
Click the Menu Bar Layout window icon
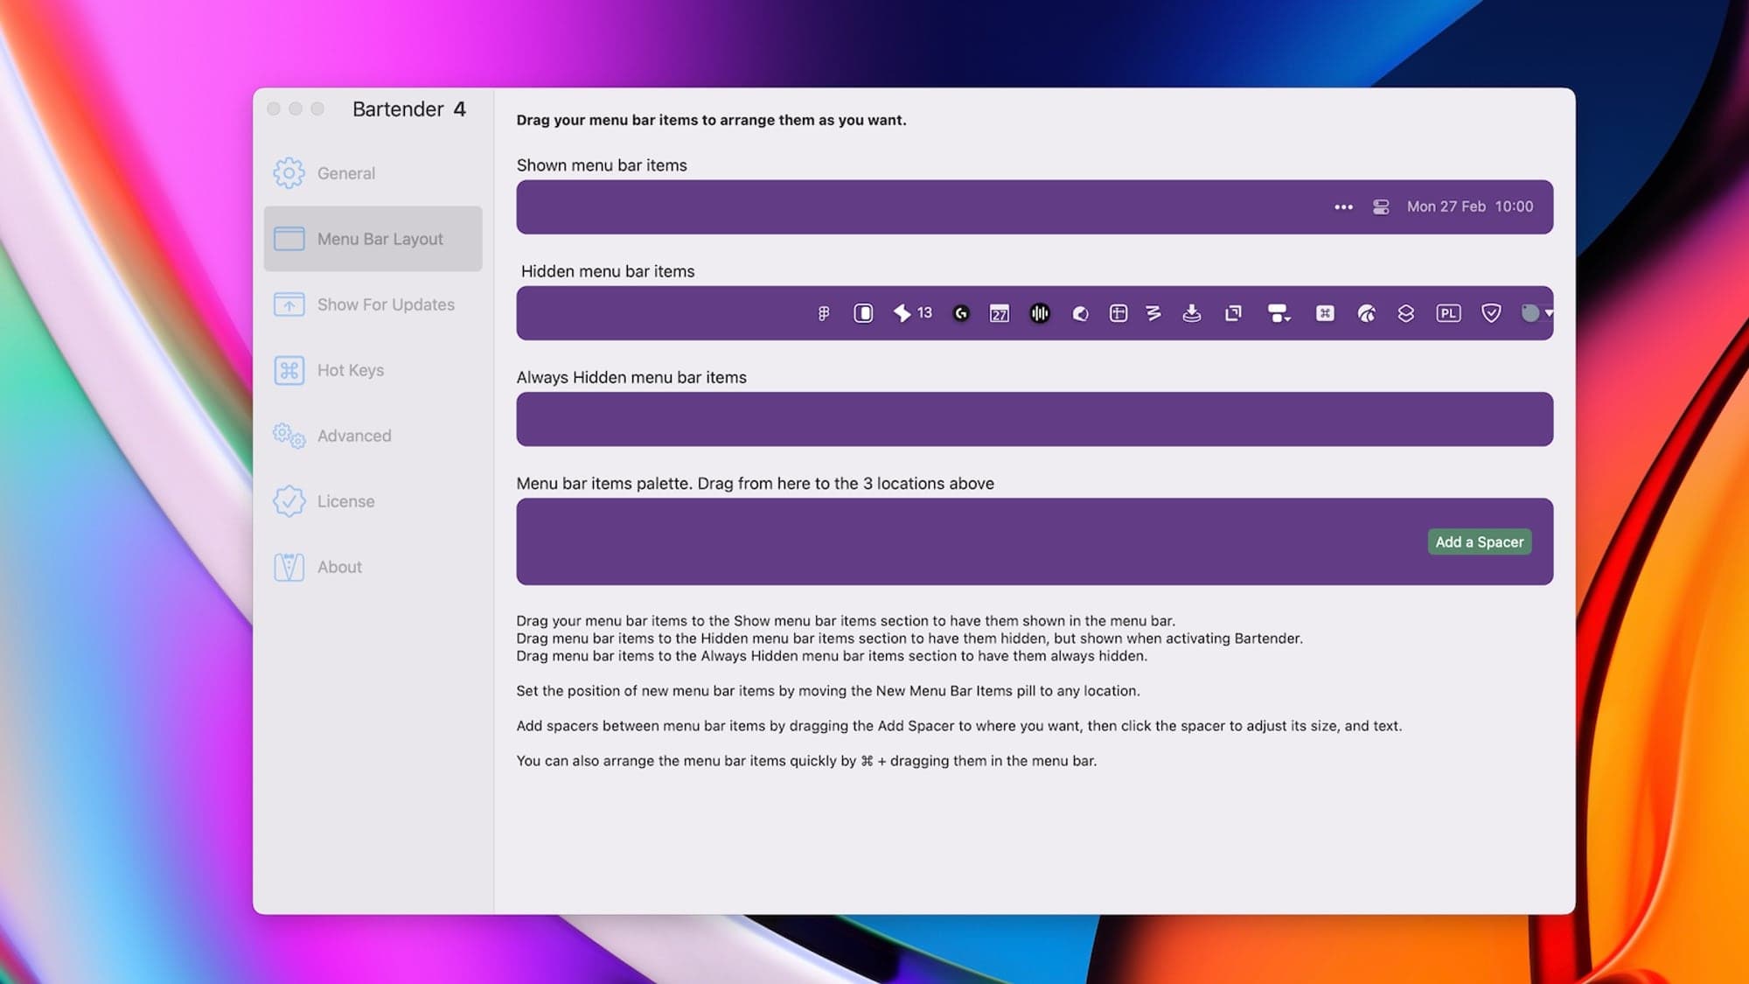click(289, 239)
